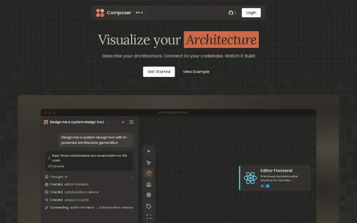Screen dimensions: 357x223
Task: Click the Composer logo icon
Action: (x=100, y=13)
